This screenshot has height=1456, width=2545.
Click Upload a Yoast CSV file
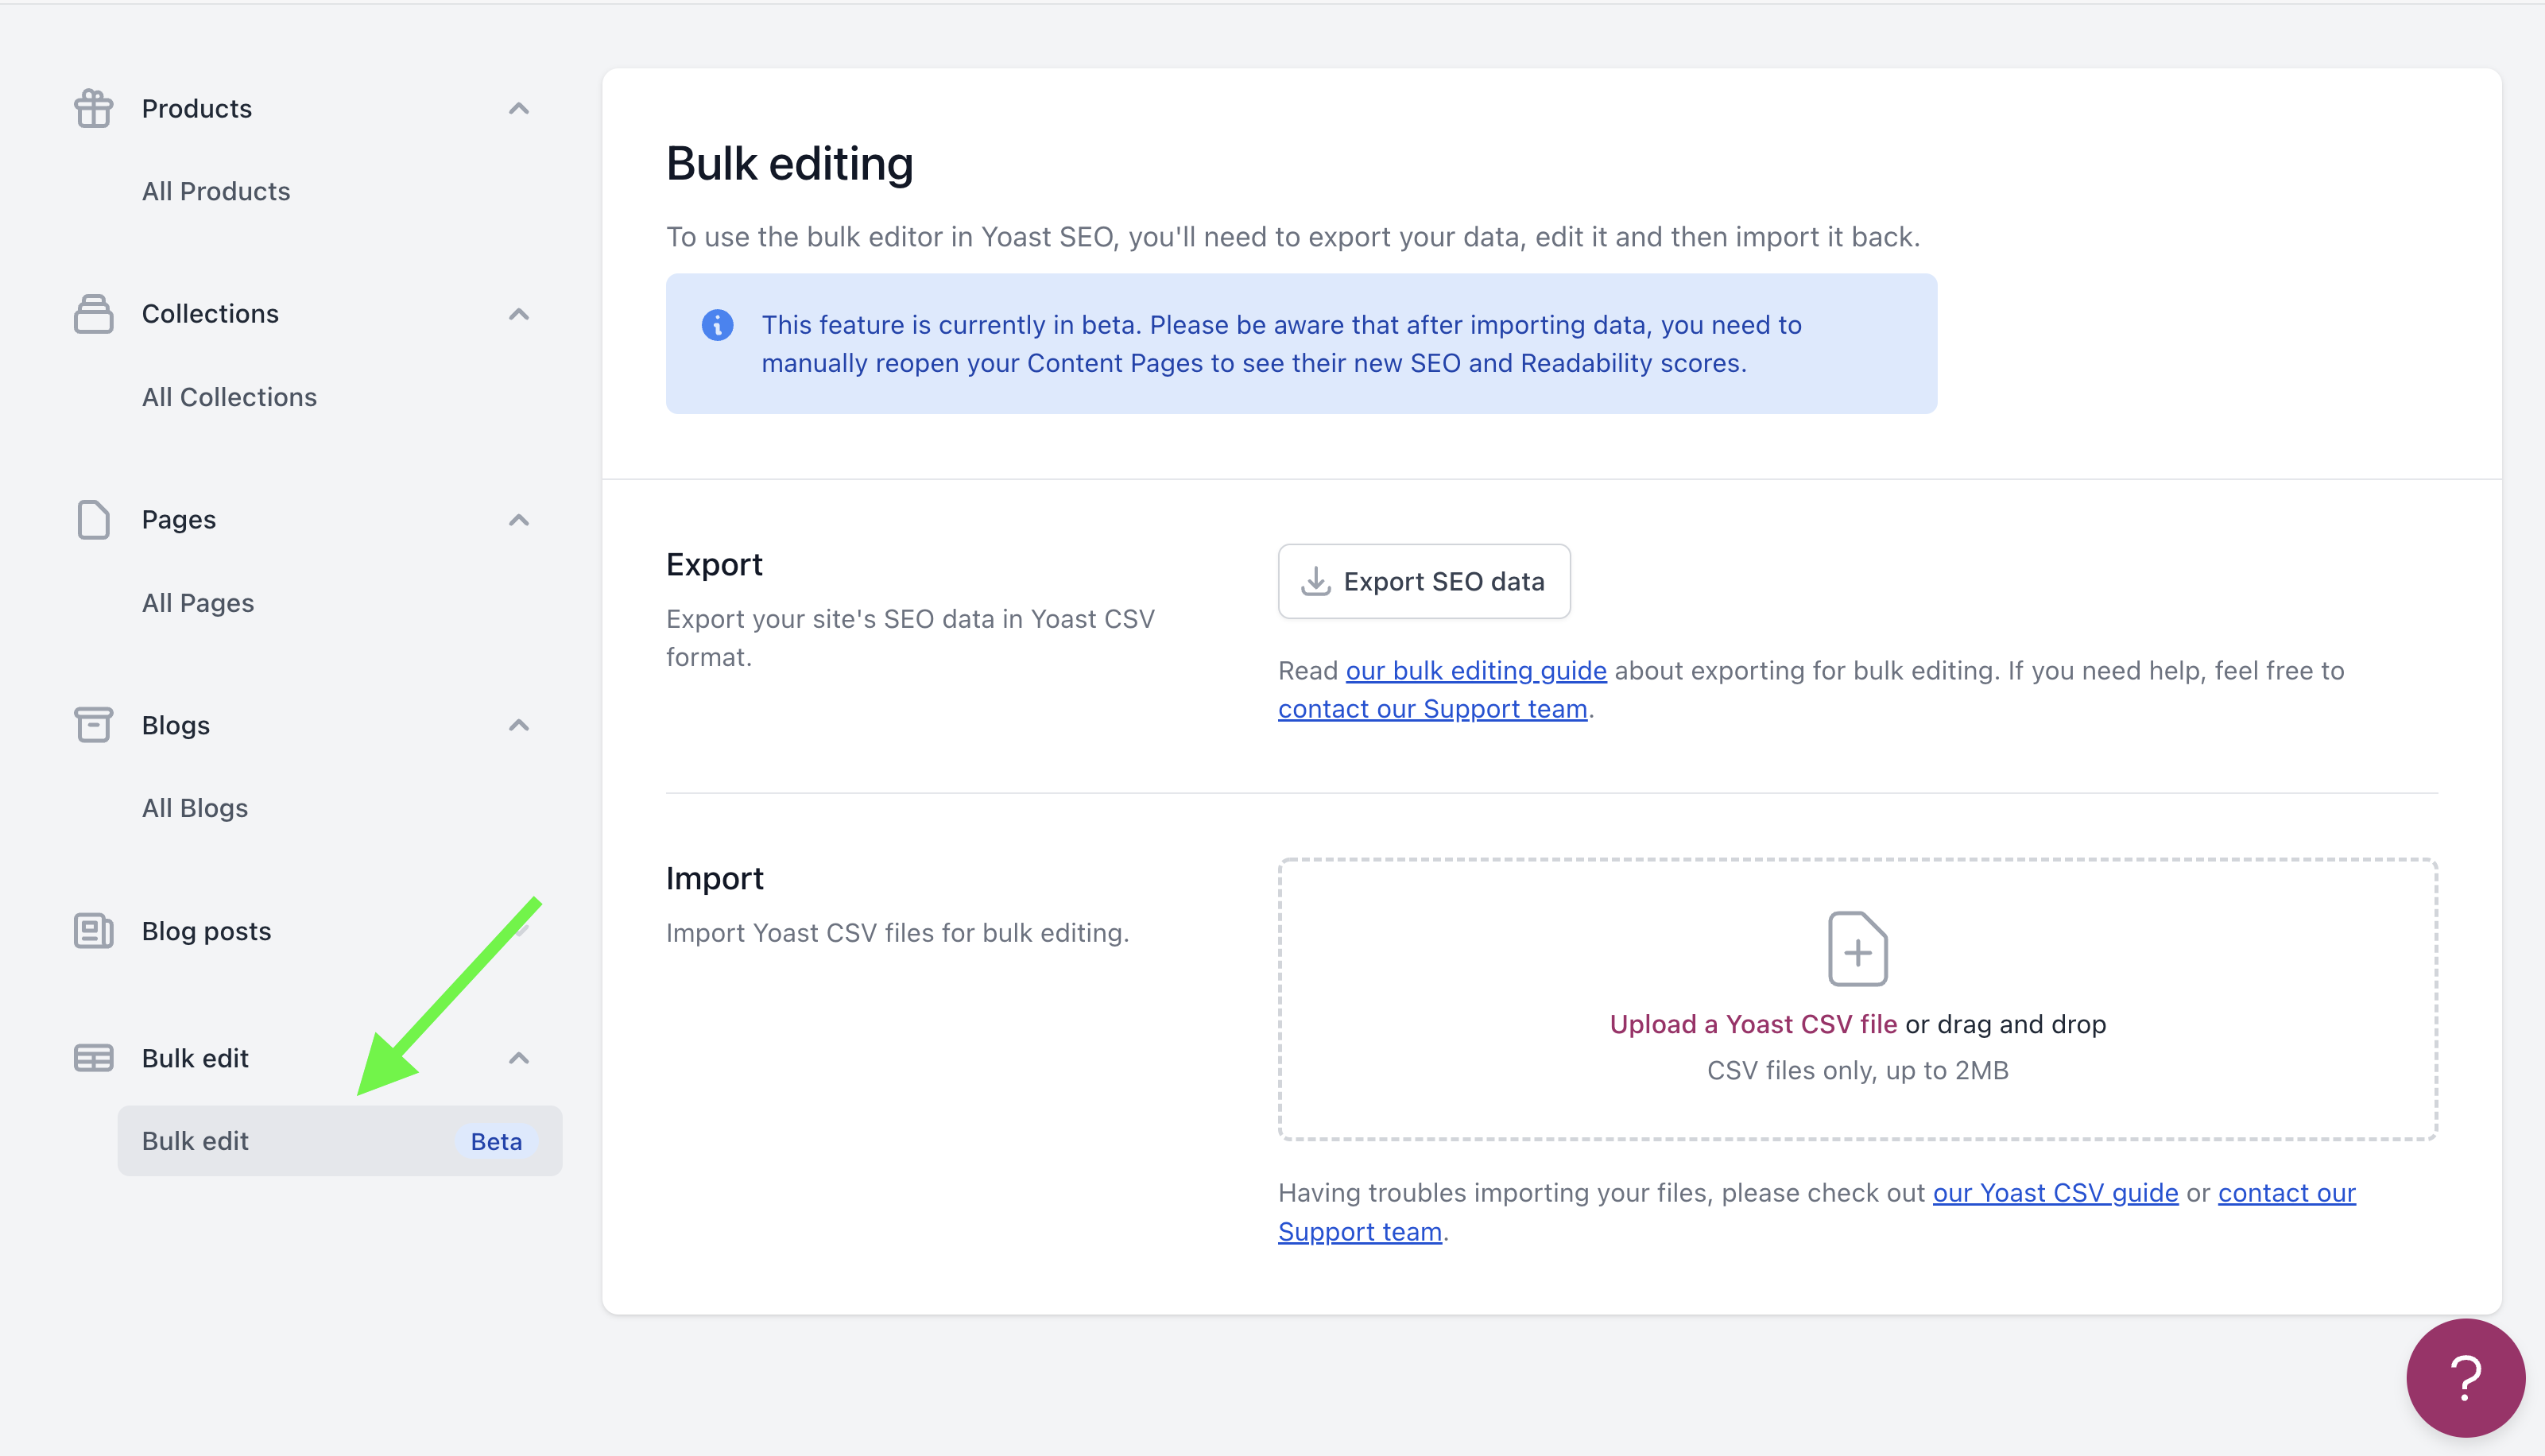[1753, 1025]
